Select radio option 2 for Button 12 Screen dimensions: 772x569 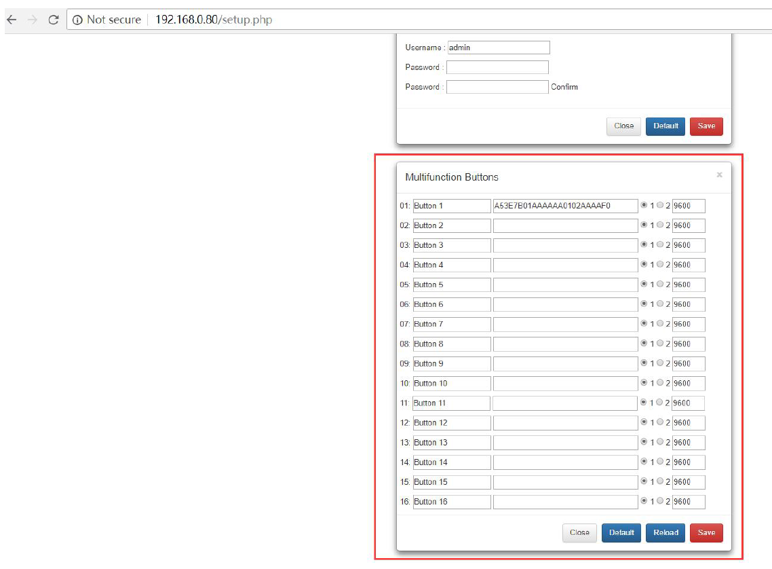660,422
